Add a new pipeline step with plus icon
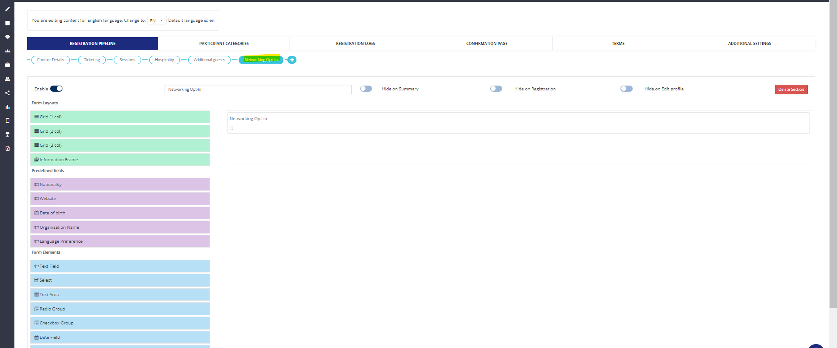The width and height of the screenshot is (837, 348). pyautogui.click(x=292, y=60)
